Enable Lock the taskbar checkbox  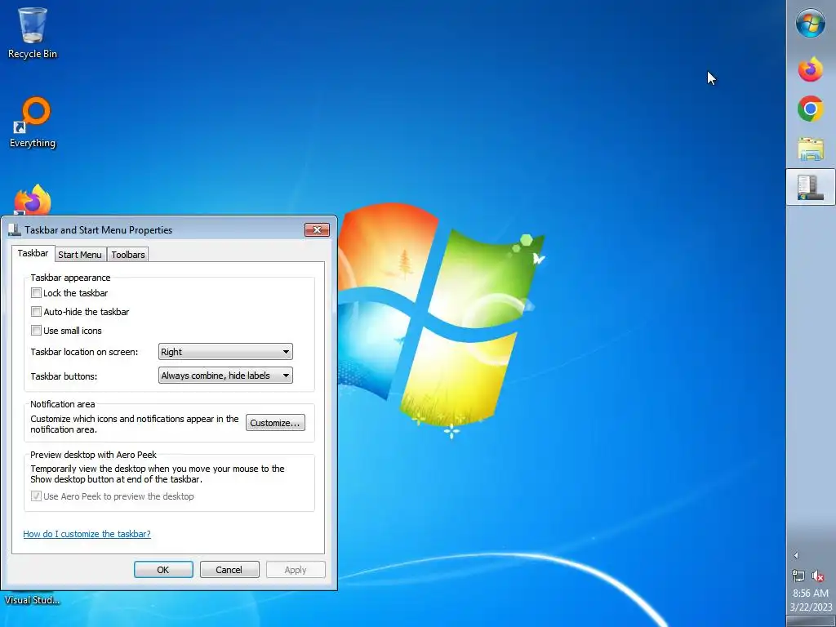point(36,293)
